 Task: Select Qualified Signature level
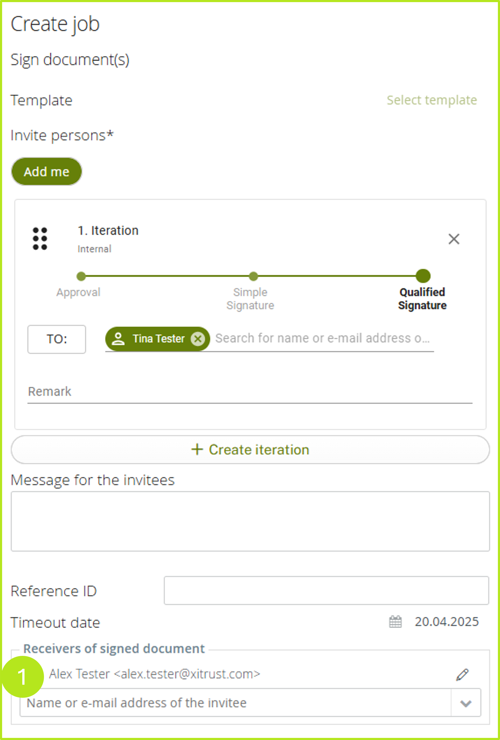[x=423, y=276]
